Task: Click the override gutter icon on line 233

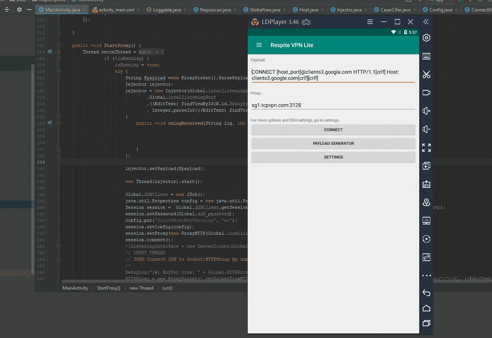Action: (50, 123)
